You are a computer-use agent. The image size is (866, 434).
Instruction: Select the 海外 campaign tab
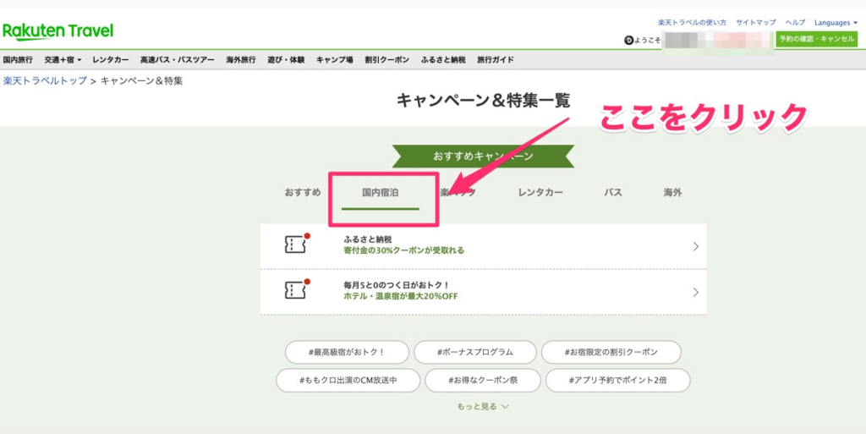click(x=672, y=193)
